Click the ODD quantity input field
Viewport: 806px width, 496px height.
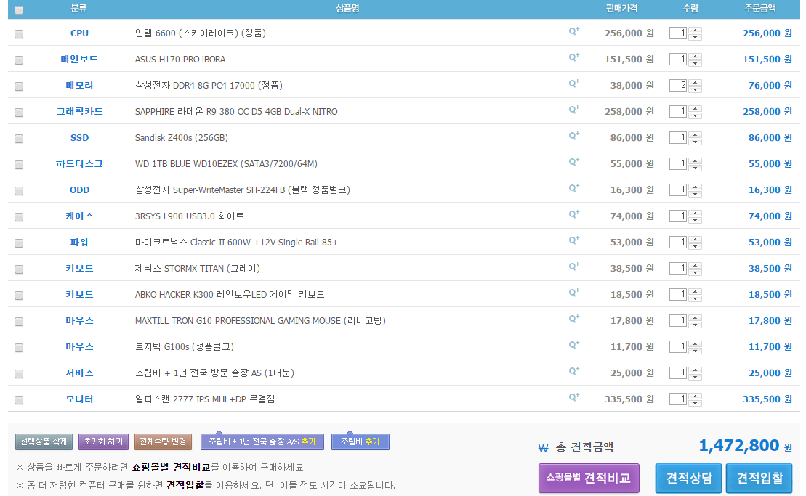(x=678, y=190)
